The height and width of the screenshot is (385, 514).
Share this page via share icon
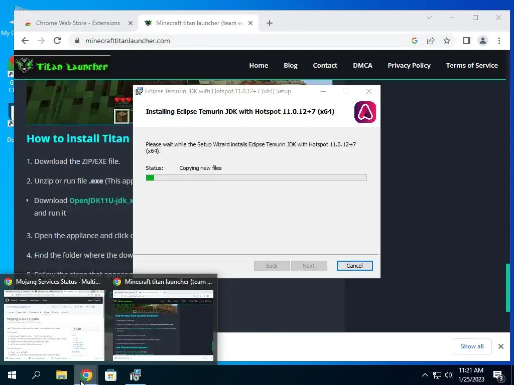430,41
